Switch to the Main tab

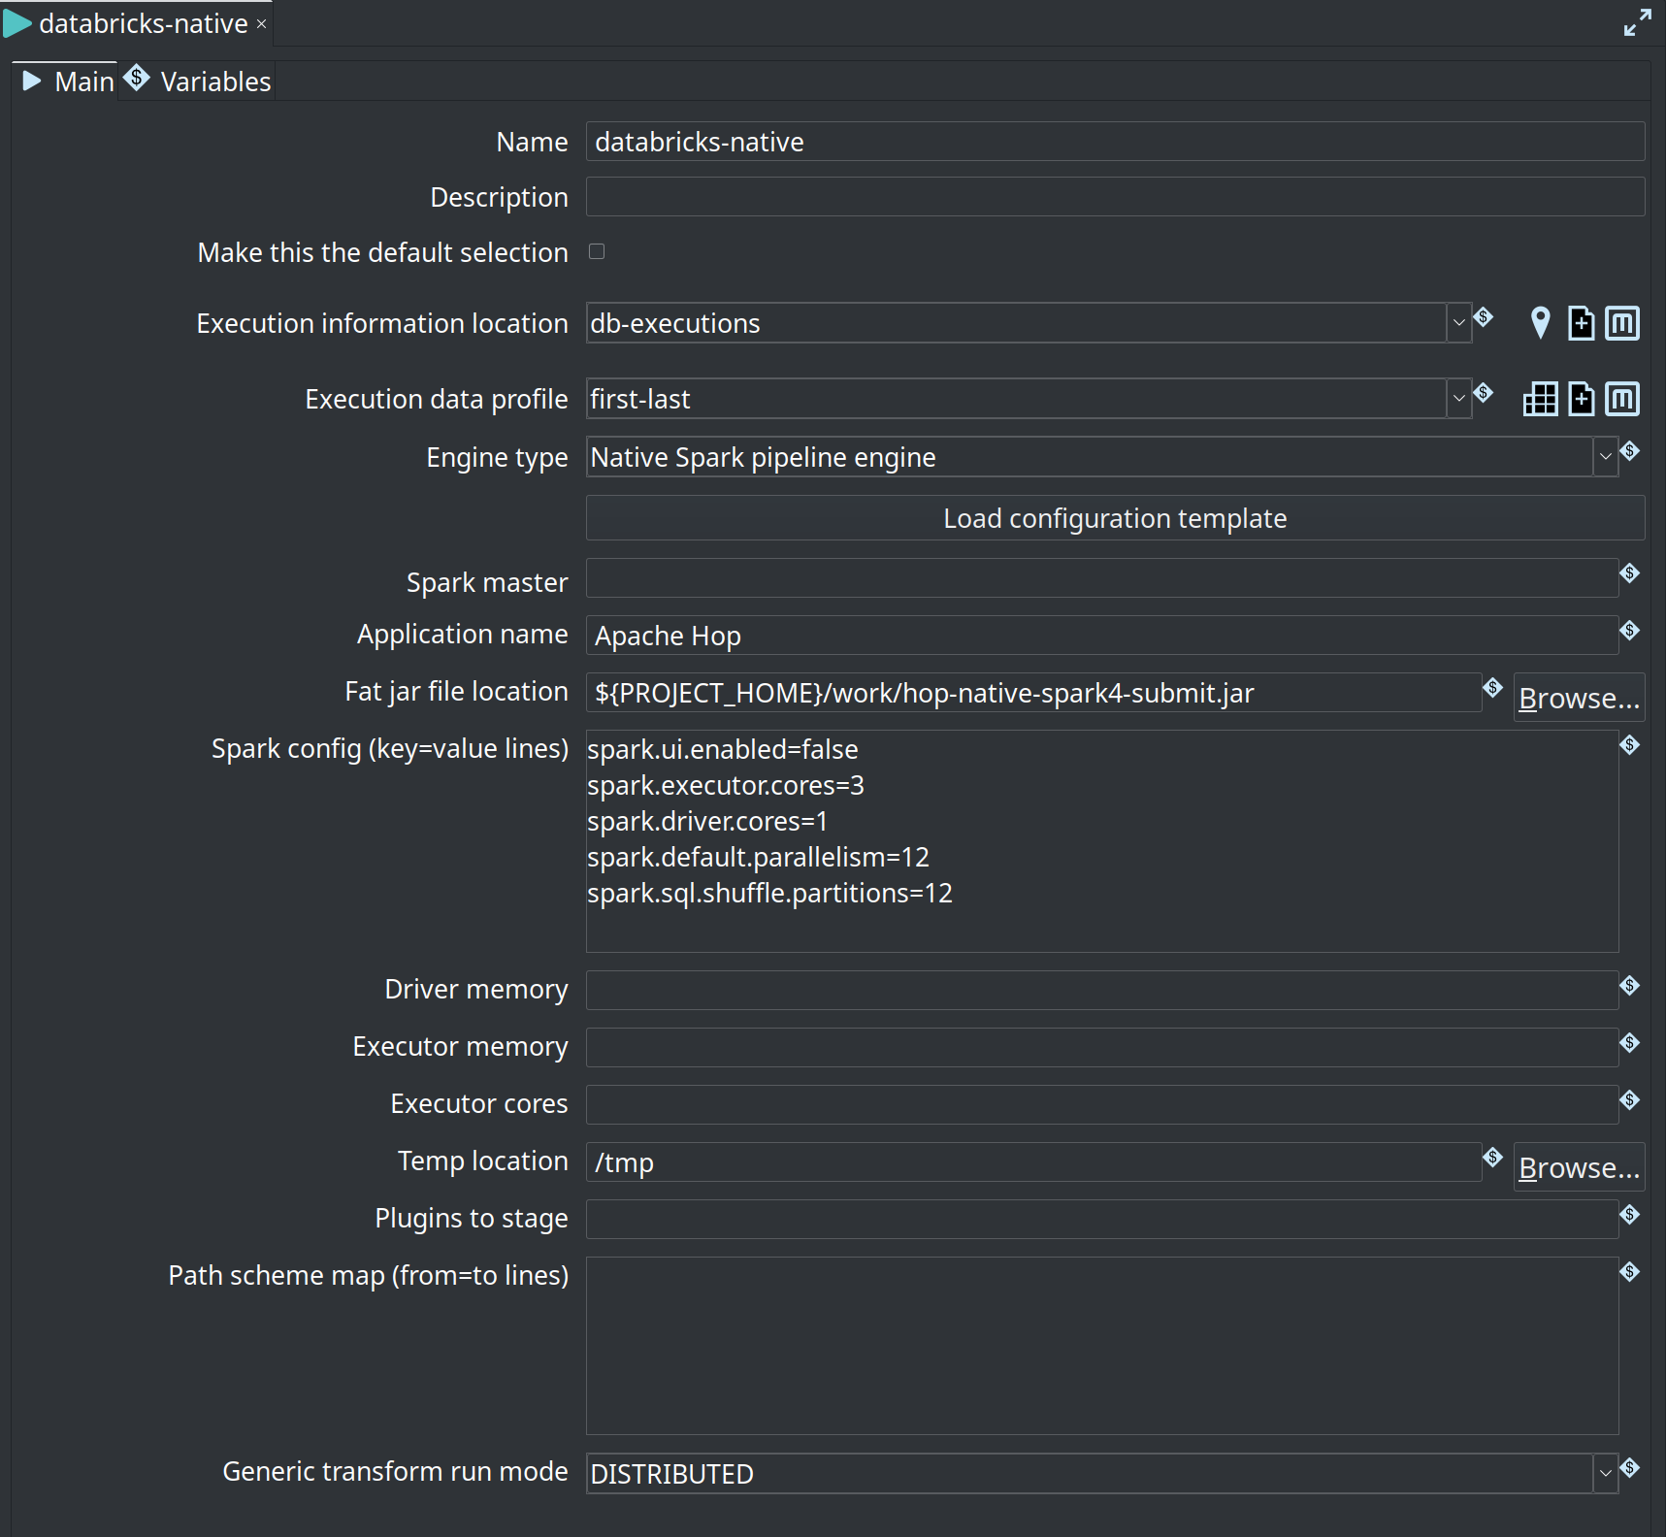click(68, 82)
